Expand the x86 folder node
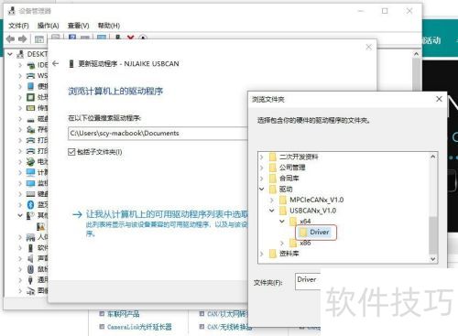 (x=282, y=243)
